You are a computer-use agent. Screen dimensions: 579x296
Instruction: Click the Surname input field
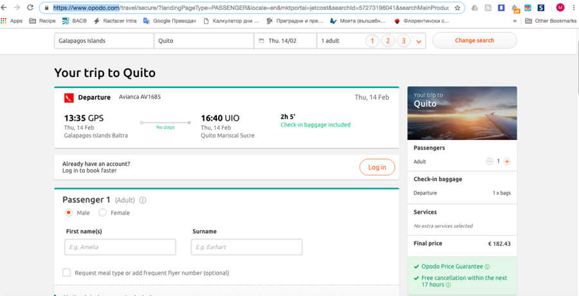click(246, 247)
